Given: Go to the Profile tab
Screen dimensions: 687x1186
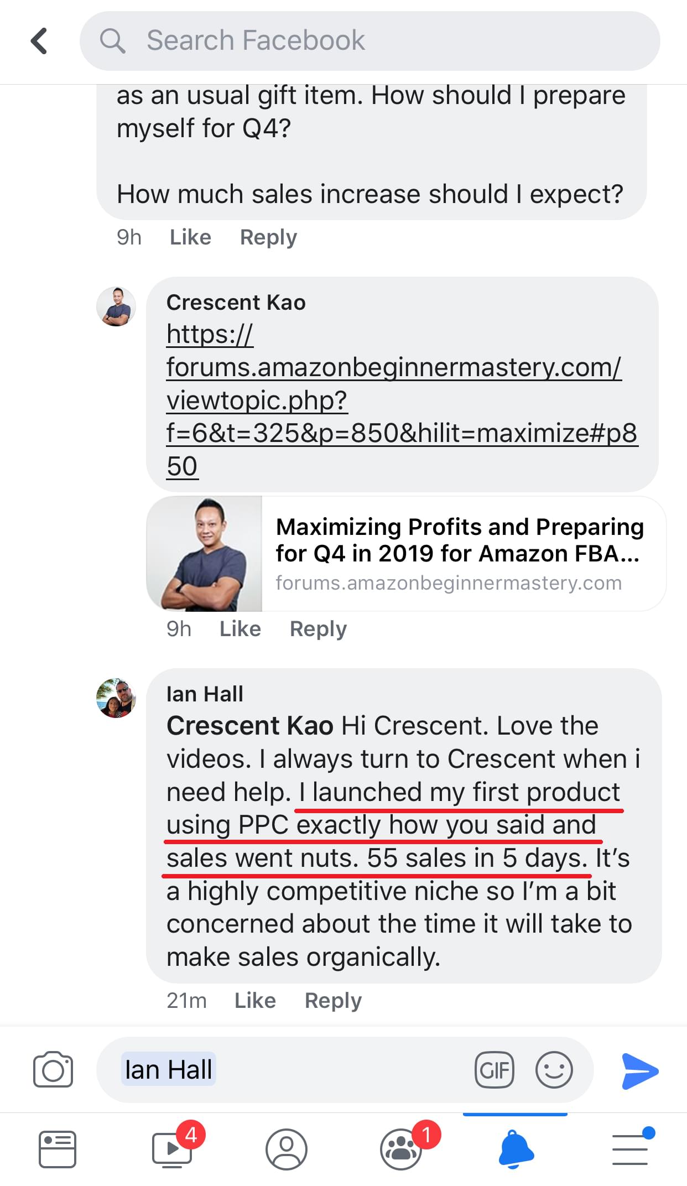Looking at the screenshot, I should (x=286, y=1149).
